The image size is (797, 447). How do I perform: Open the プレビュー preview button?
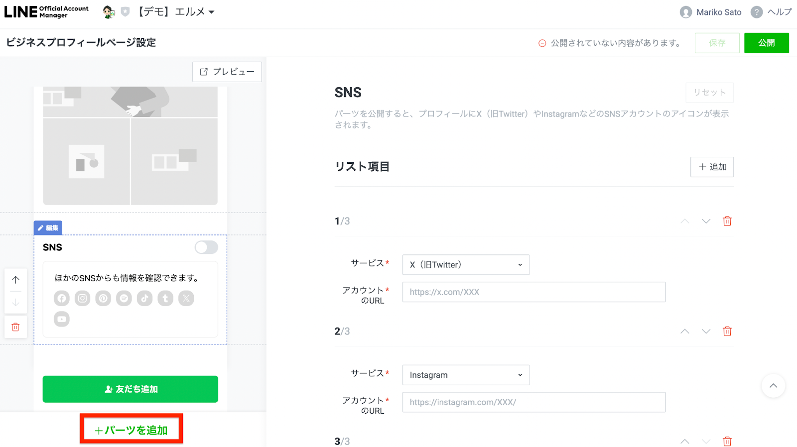(227, 72)
